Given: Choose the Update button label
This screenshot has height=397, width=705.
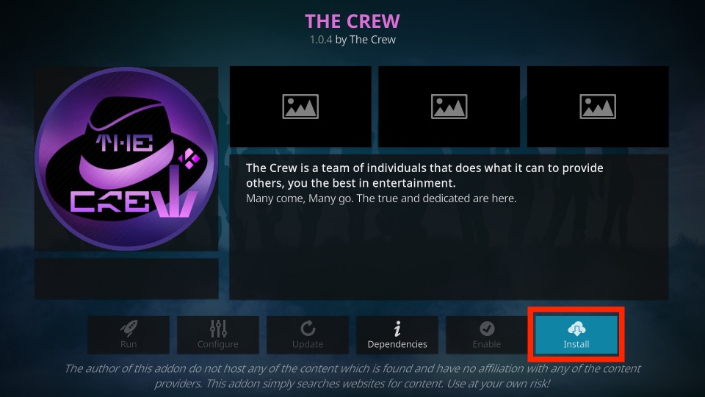Looking at the screenshot, I should point(308,344).
